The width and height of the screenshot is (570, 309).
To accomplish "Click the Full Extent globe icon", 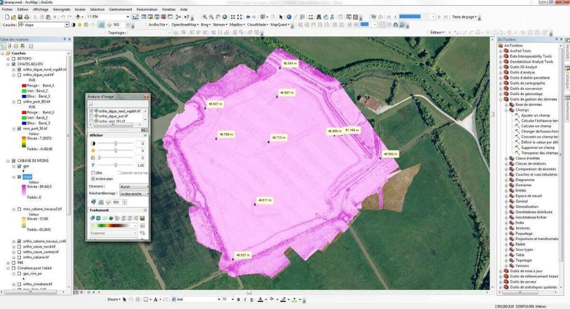I will 225,16.
